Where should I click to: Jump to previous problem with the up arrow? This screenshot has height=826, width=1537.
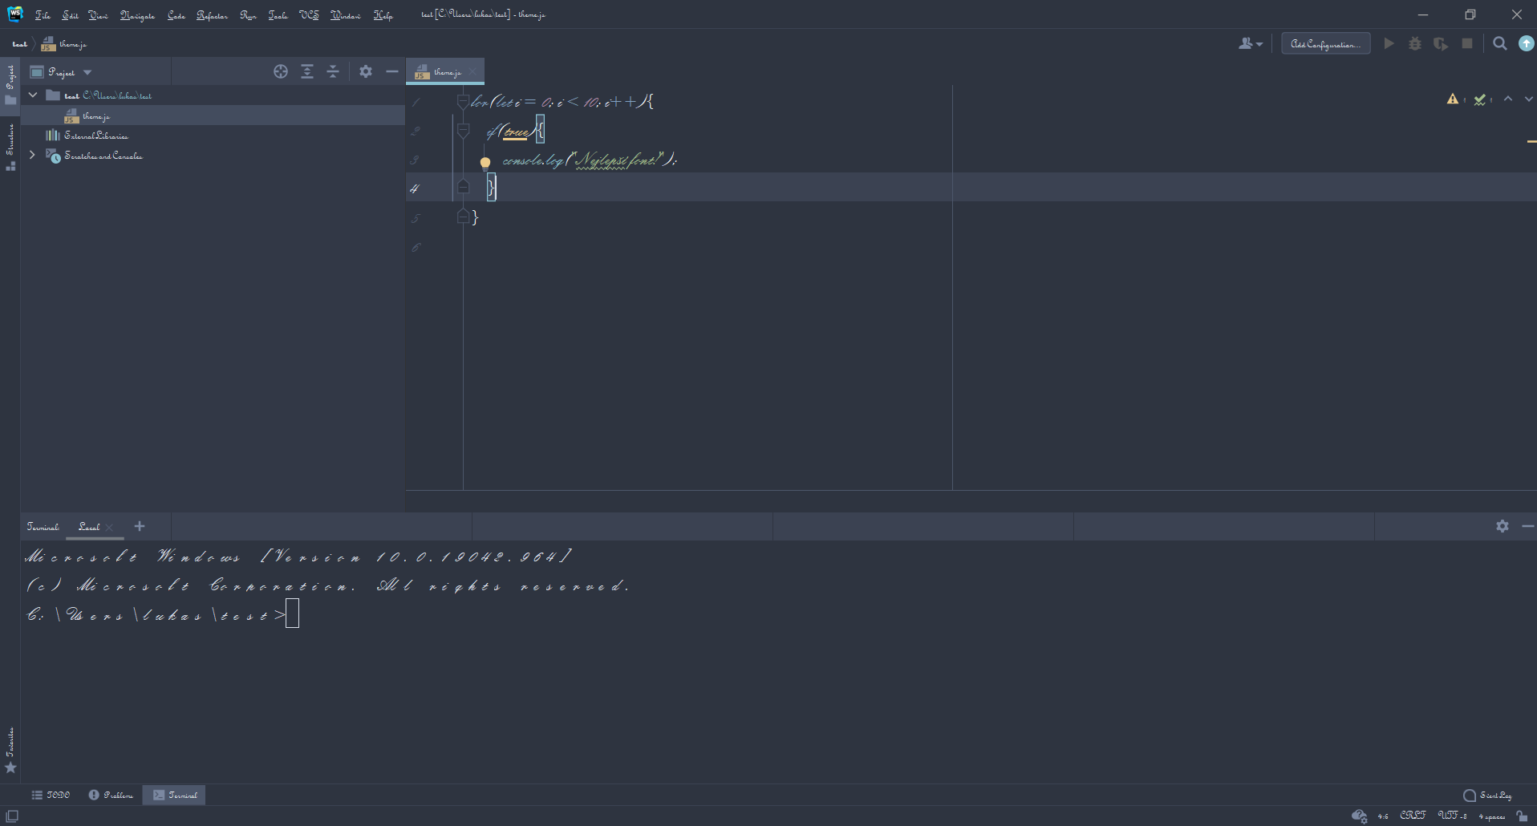[x=1507, y=99]
